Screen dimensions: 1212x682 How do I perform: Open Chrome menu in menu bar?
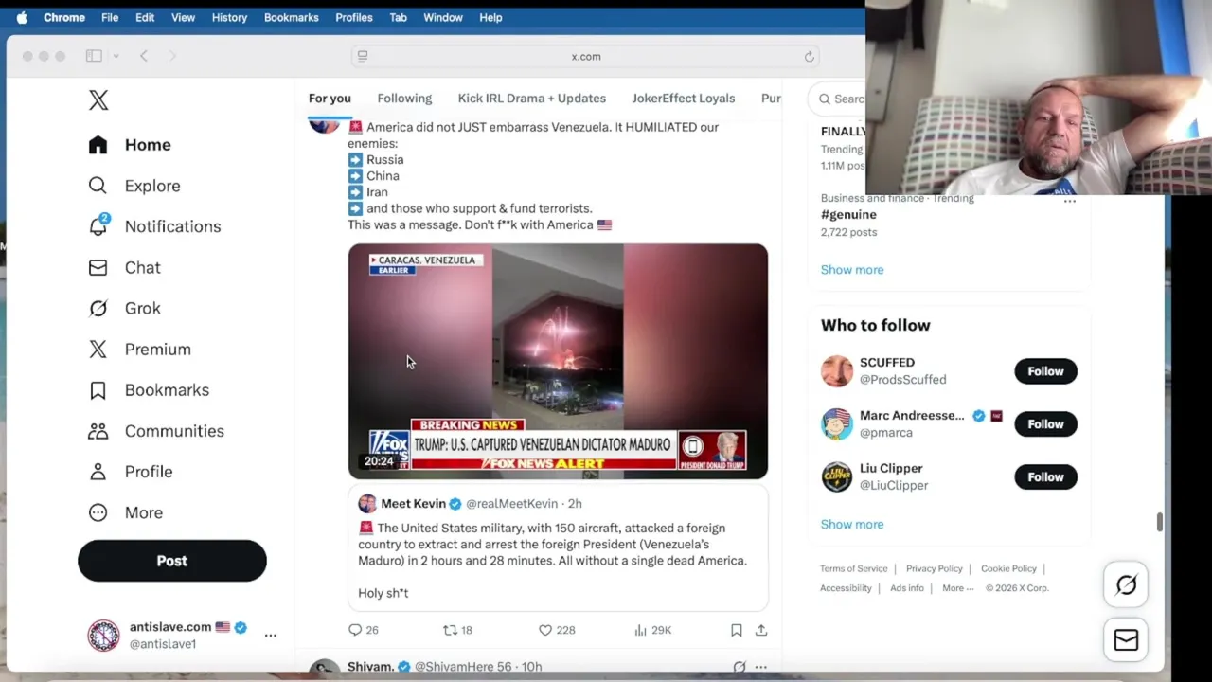click(64, 17)
